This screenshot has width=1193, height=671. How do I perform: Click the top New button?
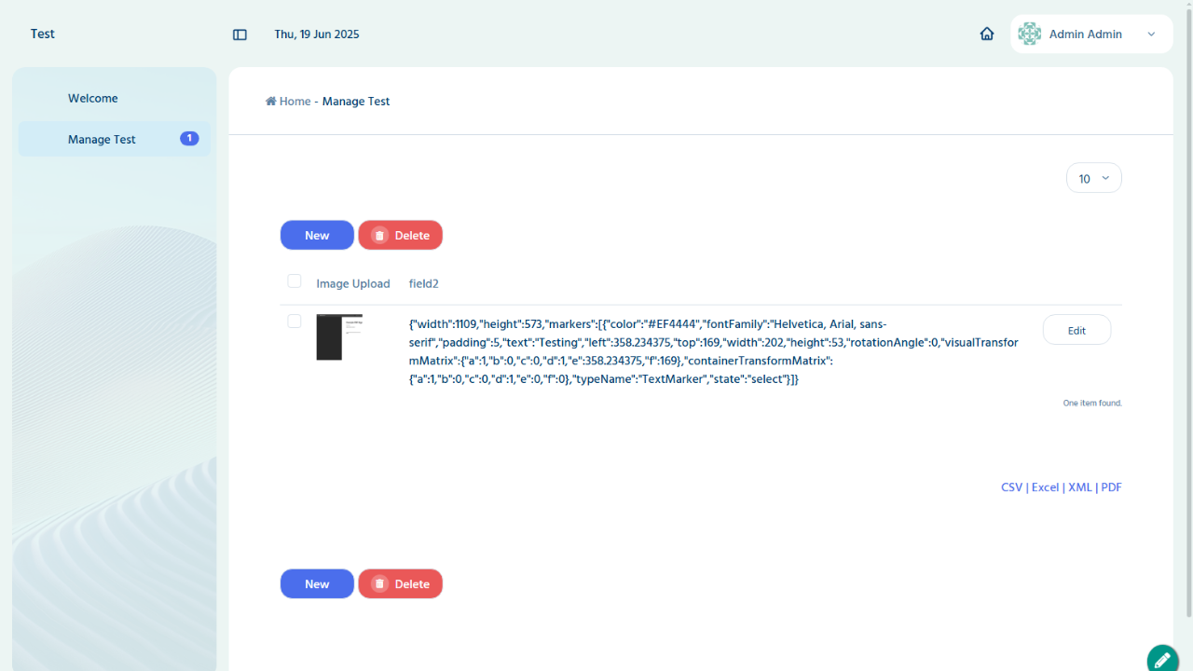click(317, 236)
